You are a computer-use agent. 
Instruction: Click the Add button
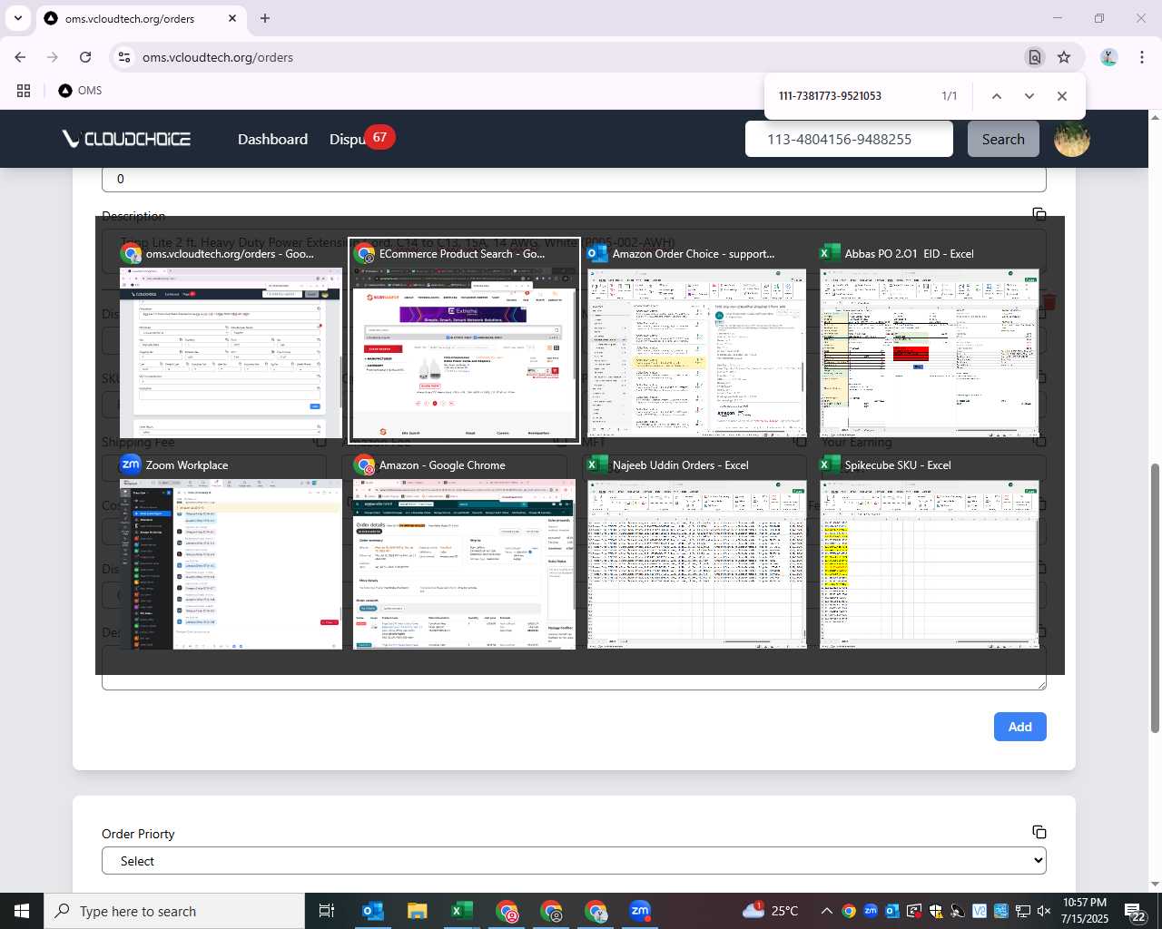1019,727
